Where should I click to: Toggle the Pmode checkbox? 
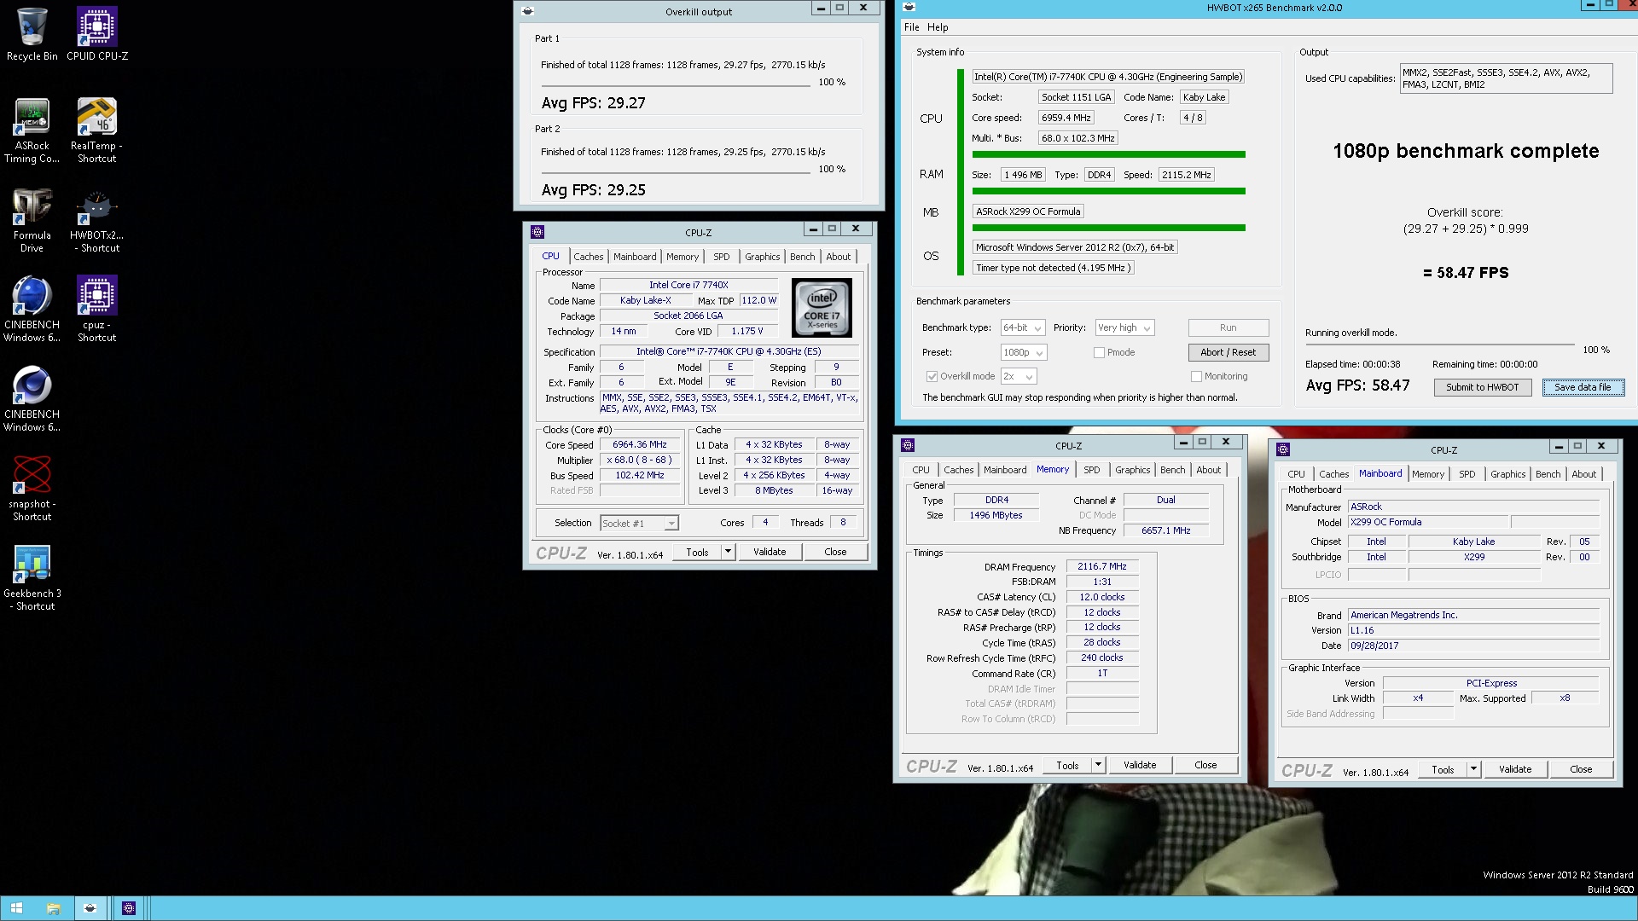1099,352
